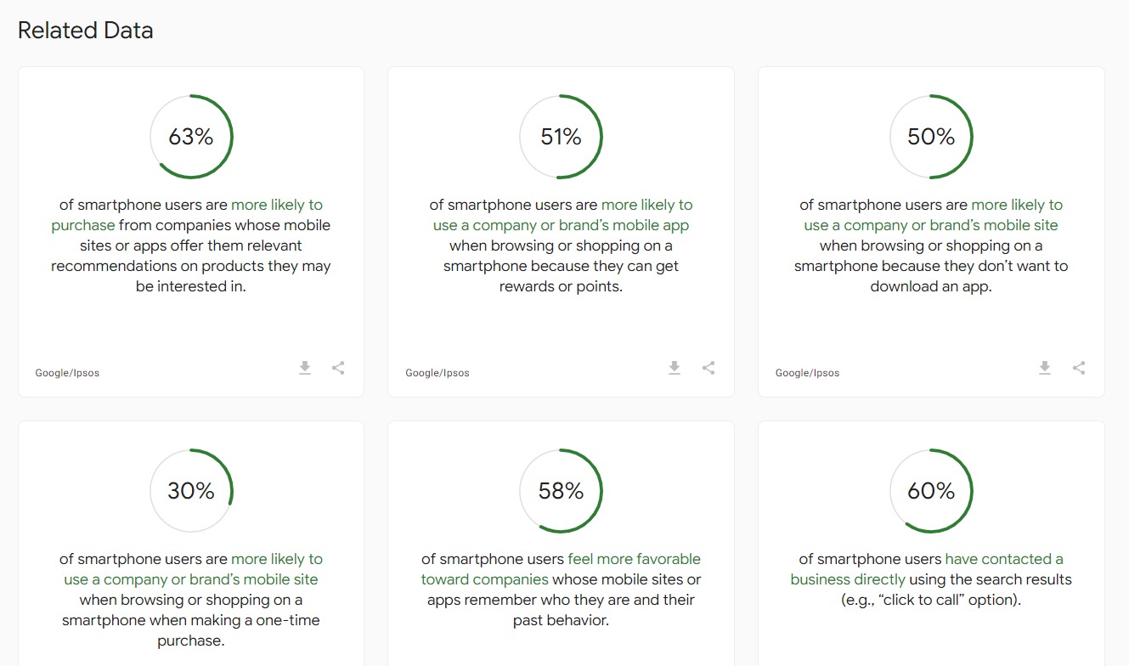This screenshot has width=1129, height=666.
Task: Download the 50% mobile site stat card
Action: click(x=1045, y=368)
